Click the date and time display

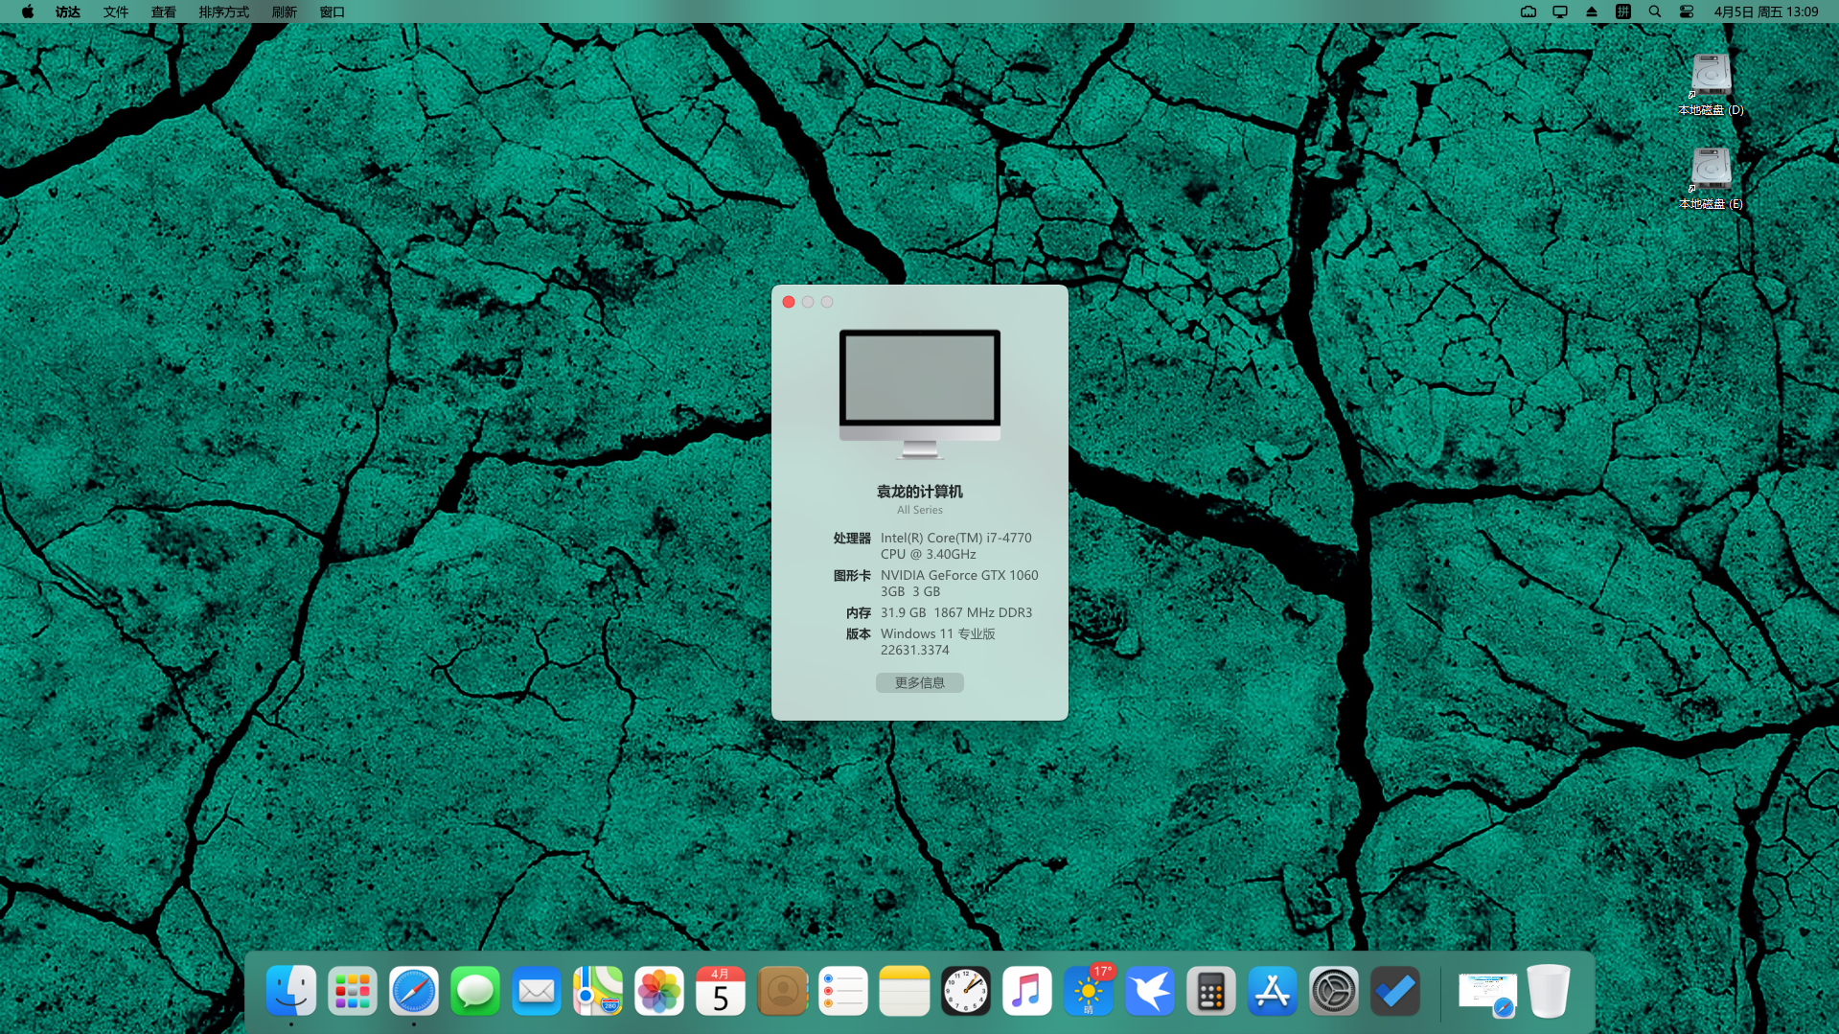[x=1765, y=11]
